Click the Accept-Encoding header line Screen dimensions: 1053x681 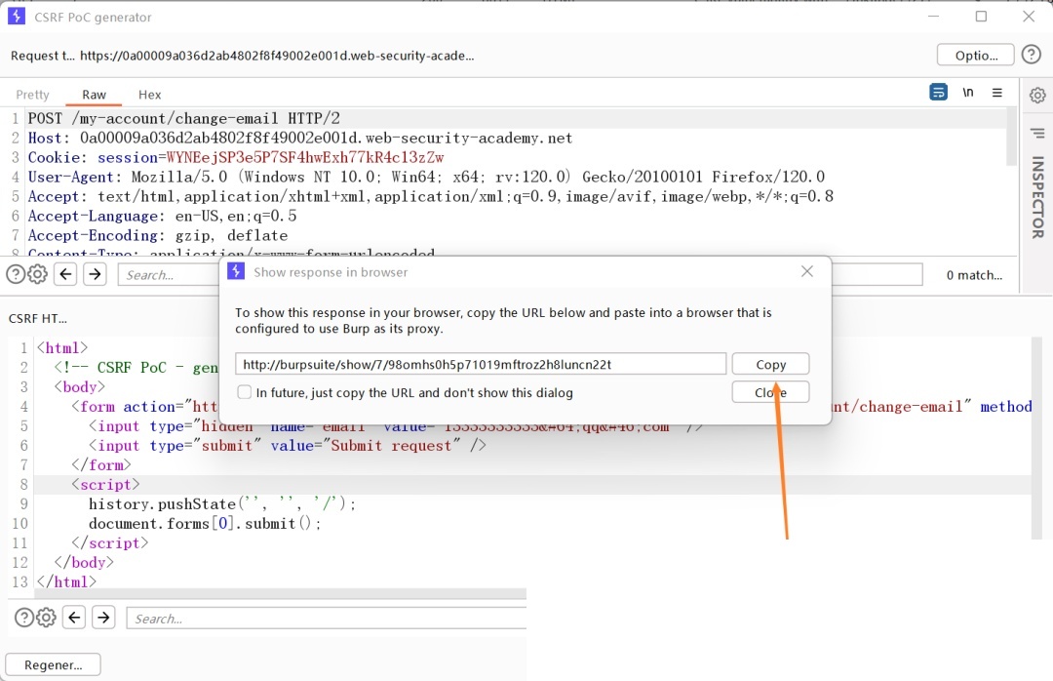click(158, 235)
